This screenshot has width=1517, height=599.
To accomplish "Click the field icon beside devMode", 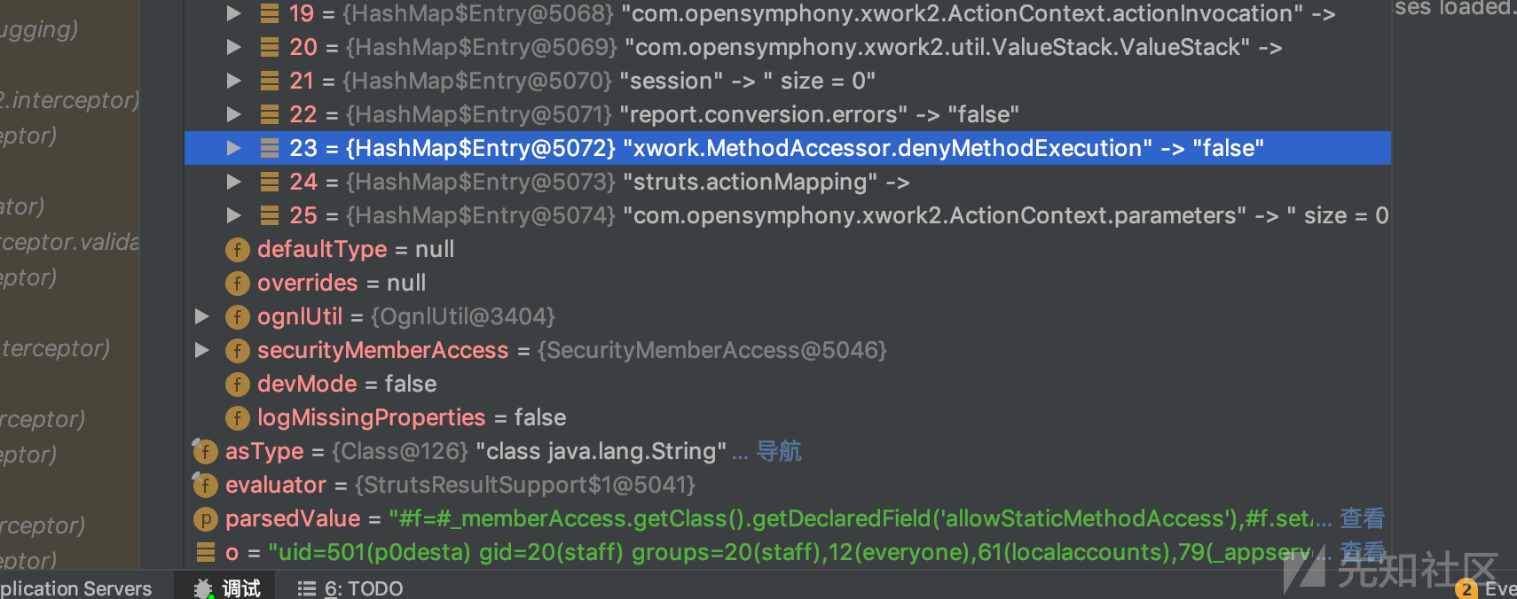I will point(237,385).
